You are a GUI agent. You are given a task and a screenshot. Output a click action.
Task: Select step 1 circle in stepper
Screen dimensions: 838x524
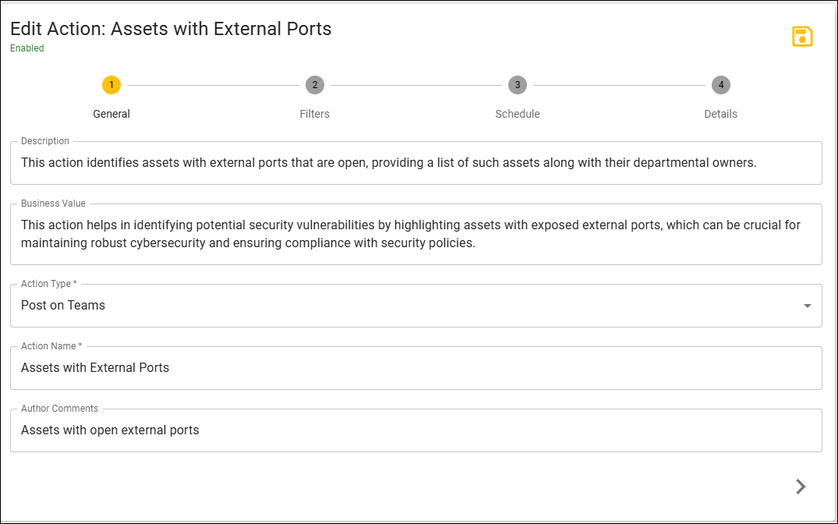[x=111, y=84]
